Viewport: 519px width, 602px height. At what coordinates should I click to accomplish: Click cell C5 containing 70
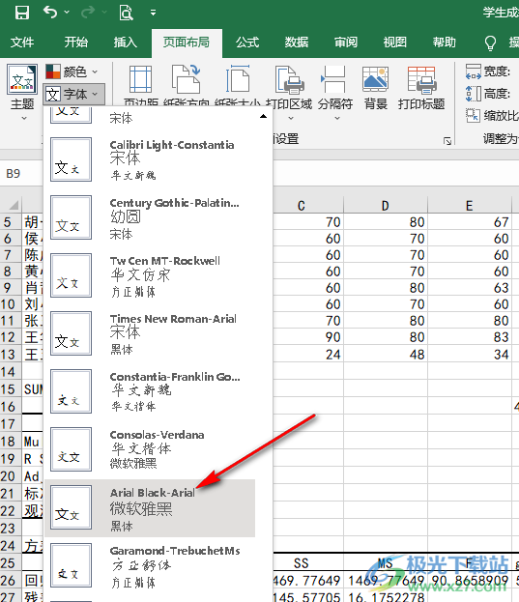tap(308, 222)
